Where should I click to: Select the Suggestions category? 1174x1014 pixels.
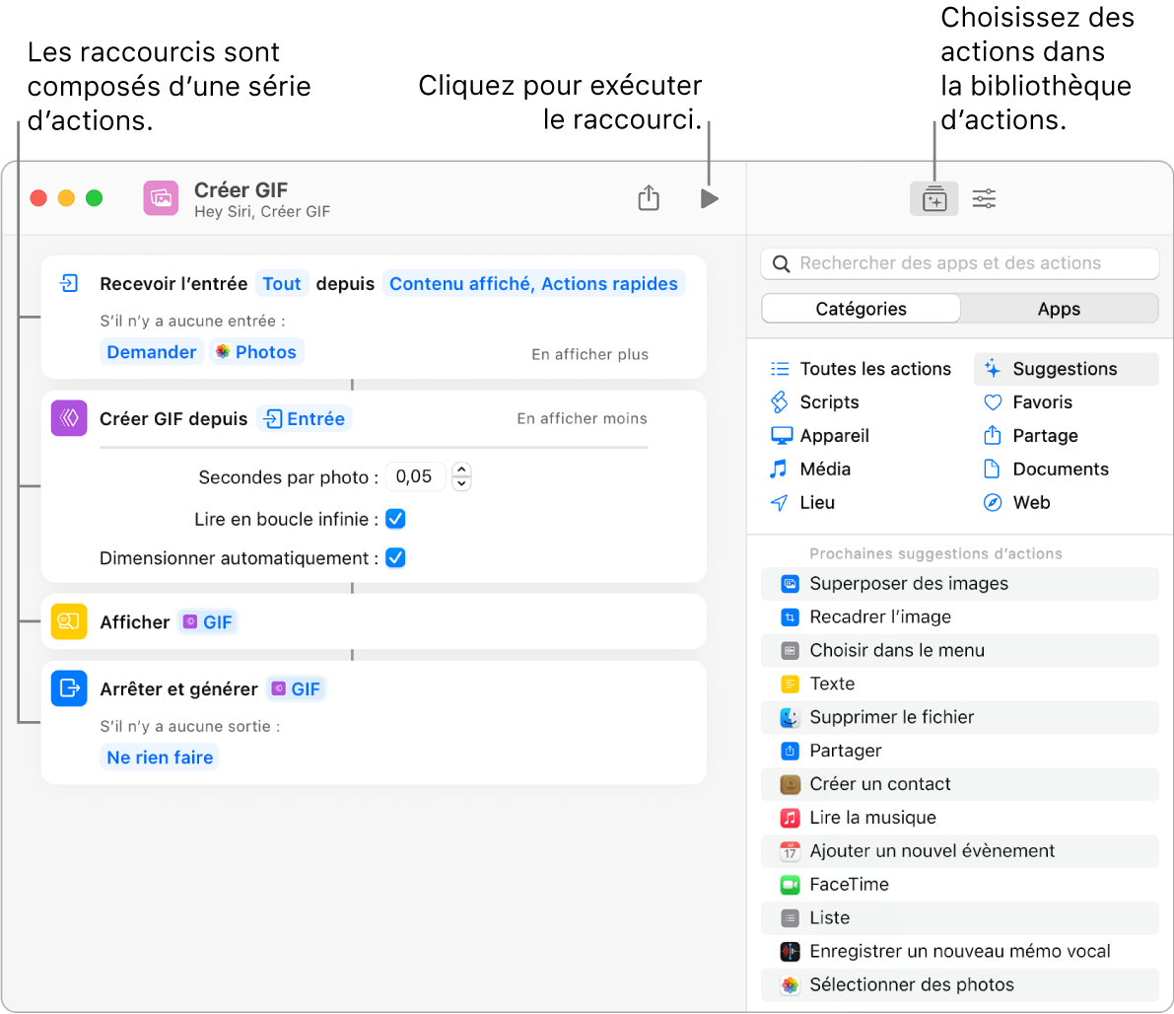coord(1067,369)
